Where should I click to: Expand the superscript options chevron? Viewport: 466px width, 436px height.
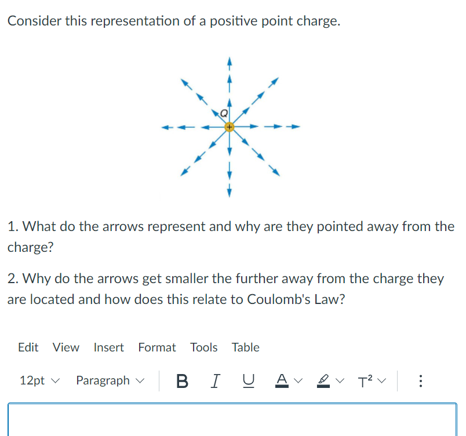coord(383,380)
